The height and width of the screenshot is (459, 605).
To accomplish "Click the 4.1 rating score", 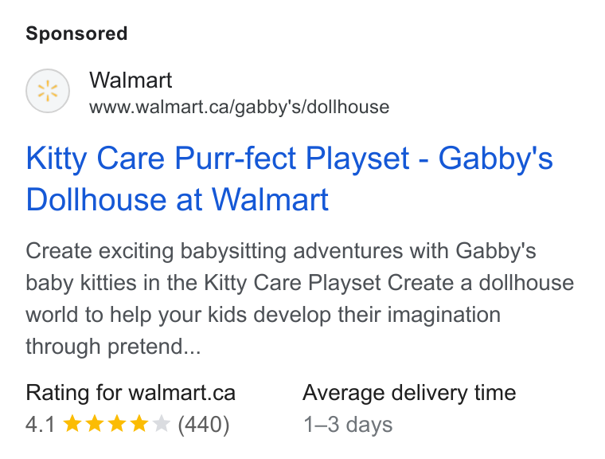I will tap(41, 424).
